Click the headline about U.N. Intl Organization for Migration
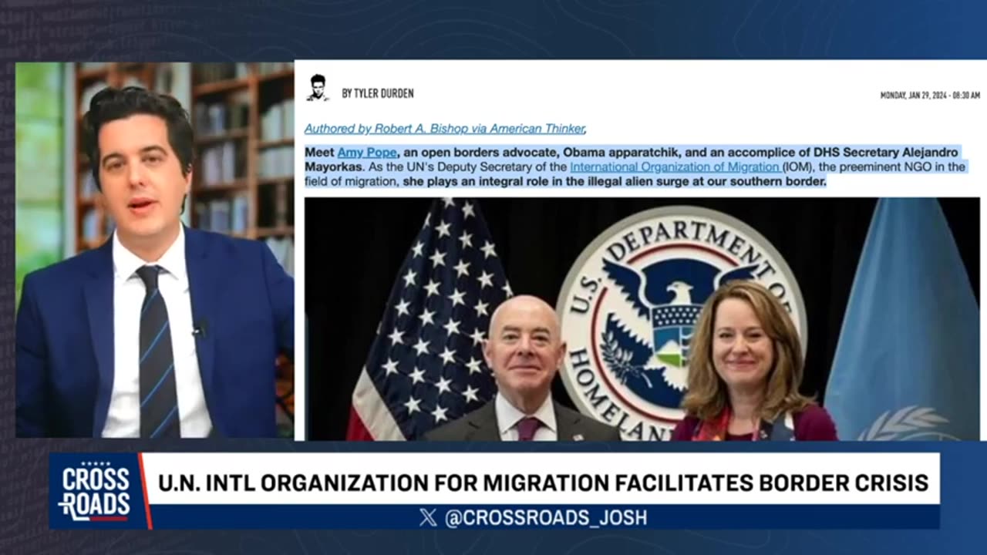Viewport: 987px width, 555px height. click(543, 483)
